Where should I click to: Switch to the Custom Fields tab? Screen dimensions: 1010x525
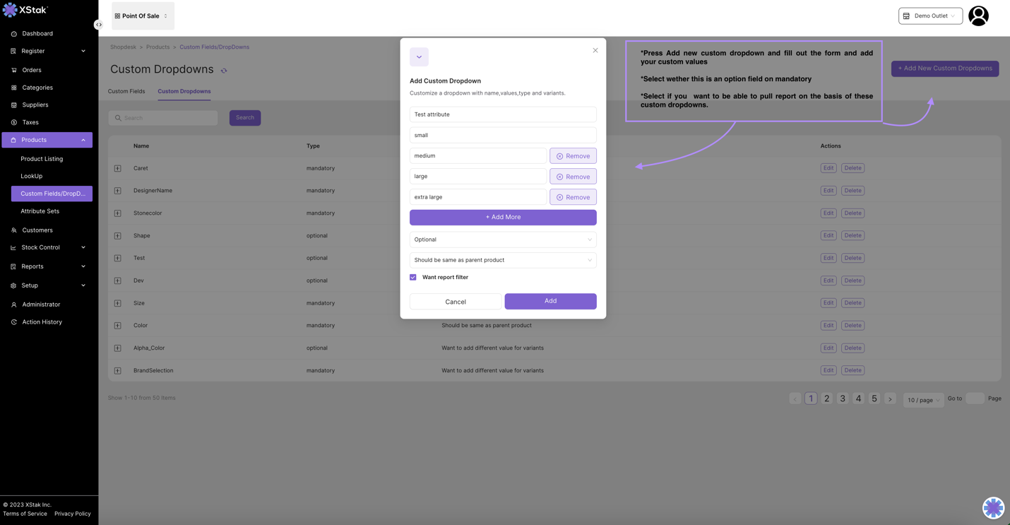click(x=126, y=91)
